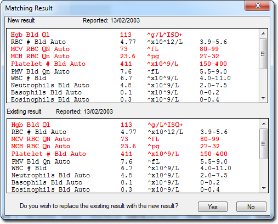Select 'MCV RBC QN Auto' in New result
The width and height of the screenshot is (278, 224).
[x=40, y=49]
